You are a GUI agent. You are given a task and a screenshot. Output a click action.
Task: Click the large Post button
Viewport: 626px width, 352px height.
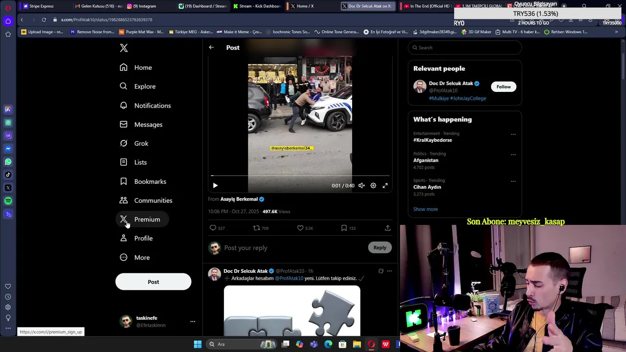pos(153,282)
